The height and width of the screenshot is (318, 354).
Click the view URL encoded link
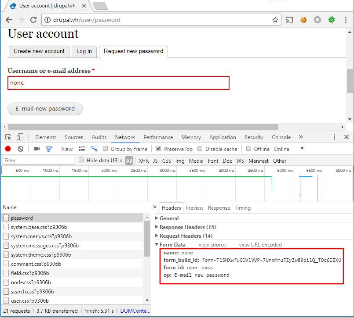click(x=260, y=245)
